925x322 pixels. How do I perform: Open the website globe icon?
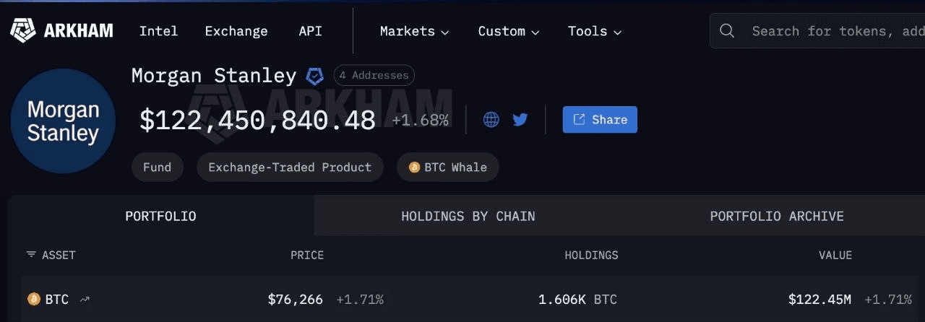491,120
